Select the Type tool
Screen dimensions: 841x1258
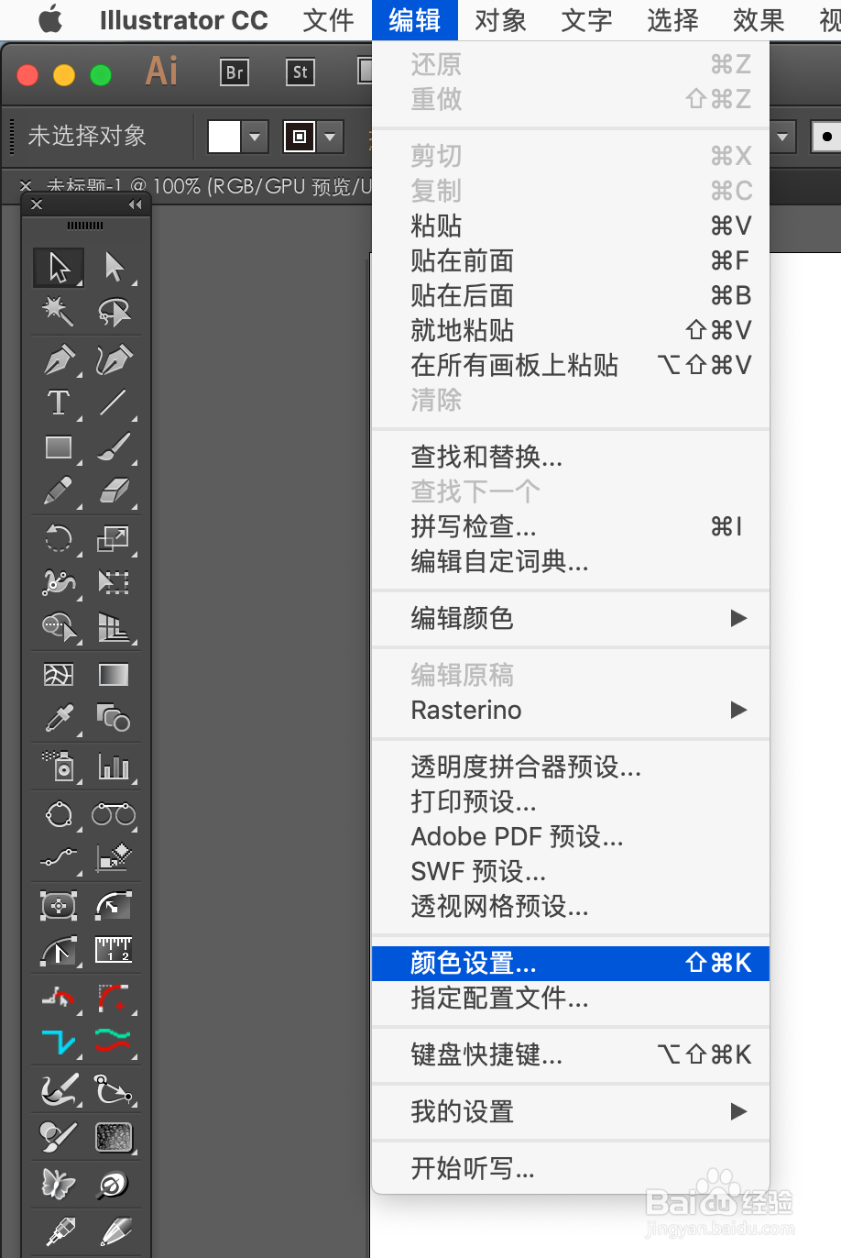pyautogui.click(x=59, y=403)
